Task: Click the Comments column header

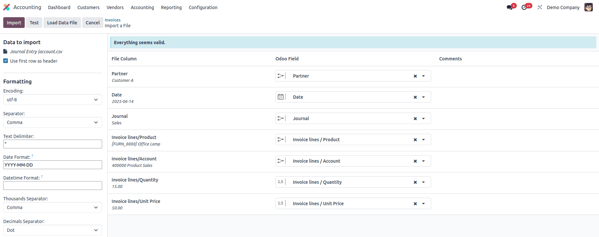Action: click(x=450, y=59)
